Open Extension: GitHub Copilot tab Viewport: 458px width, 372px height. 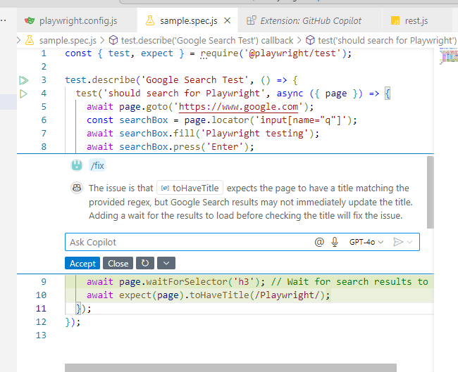pos(304,20)
